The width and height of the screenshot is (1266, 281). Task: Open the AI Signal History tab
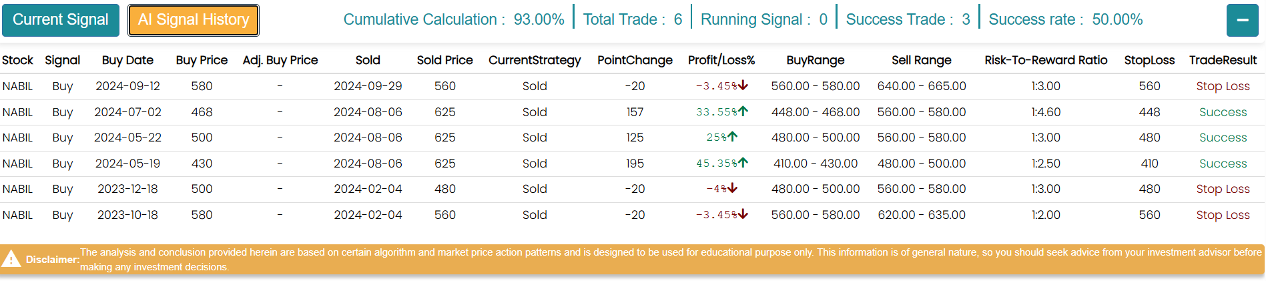pos(194,20)
